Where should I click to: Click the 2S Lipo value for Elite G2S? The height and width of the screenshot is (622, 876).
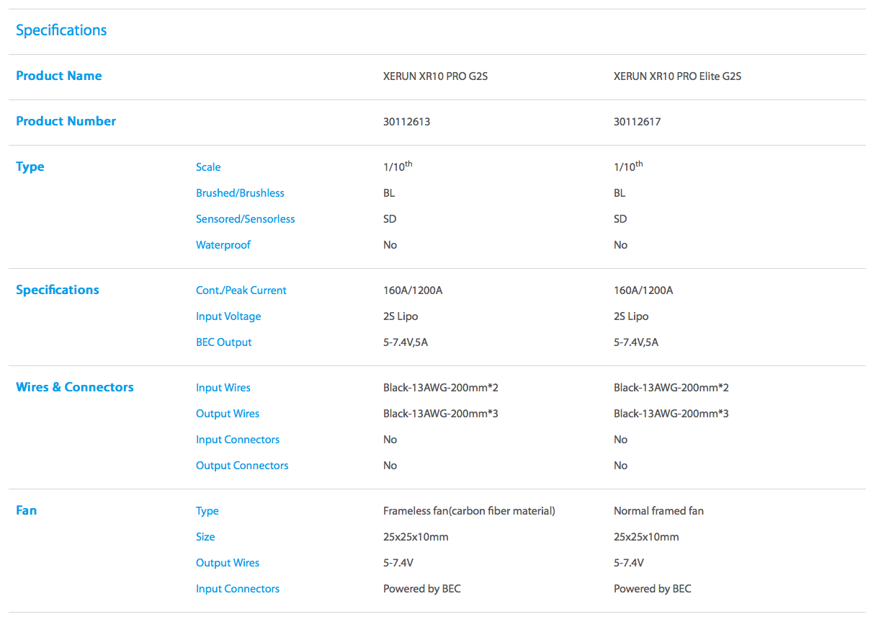[x=631, y=316]
